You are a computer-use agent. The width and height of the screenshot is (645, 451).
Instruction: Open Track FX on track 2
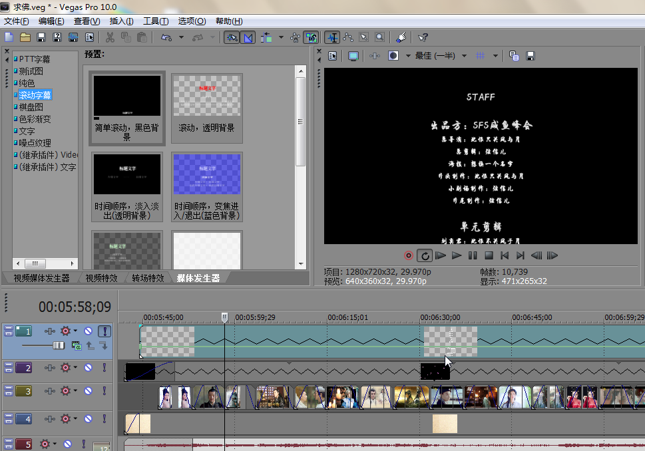point(50,368)
